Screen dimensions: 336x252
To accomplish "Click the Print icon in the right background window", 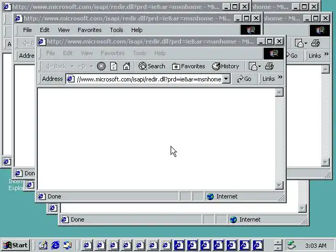I will point(316,43).
